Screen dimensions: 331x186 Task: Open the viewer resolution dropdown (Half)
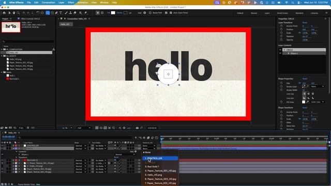(84, 128)
